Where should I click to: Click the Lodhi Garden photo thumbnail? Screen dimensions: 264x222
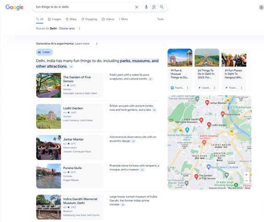tap(49, 116)
